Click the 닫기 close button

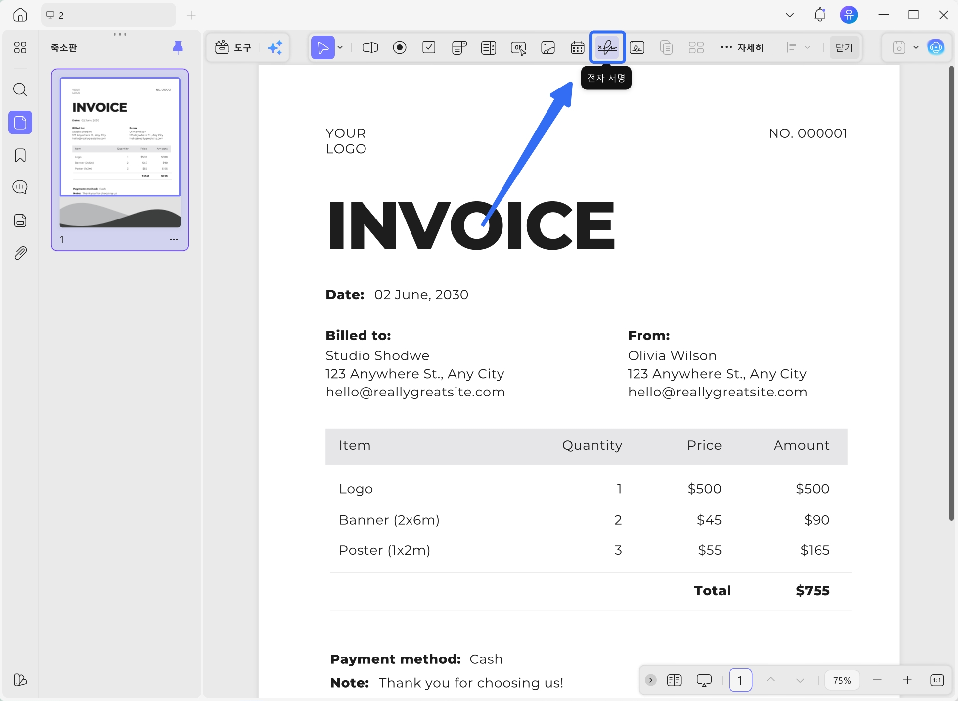[844, 47]
